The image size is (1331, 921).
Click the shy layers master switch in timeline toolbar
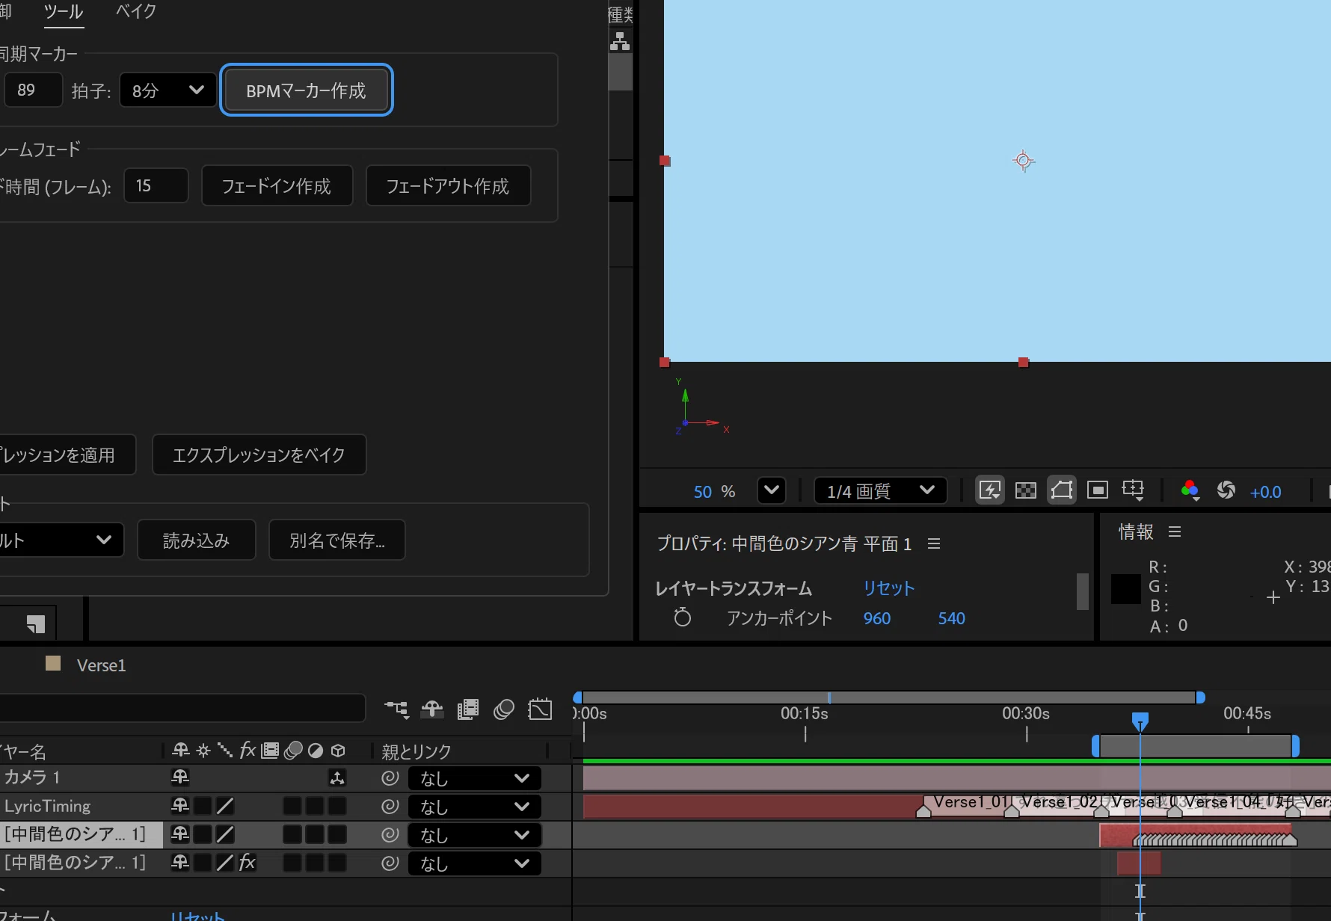[x=432, y=709]
